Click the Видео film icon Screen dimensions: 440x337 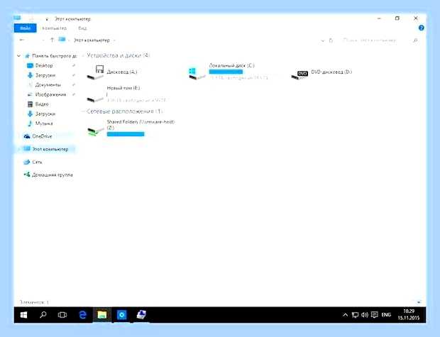point(30,104)
